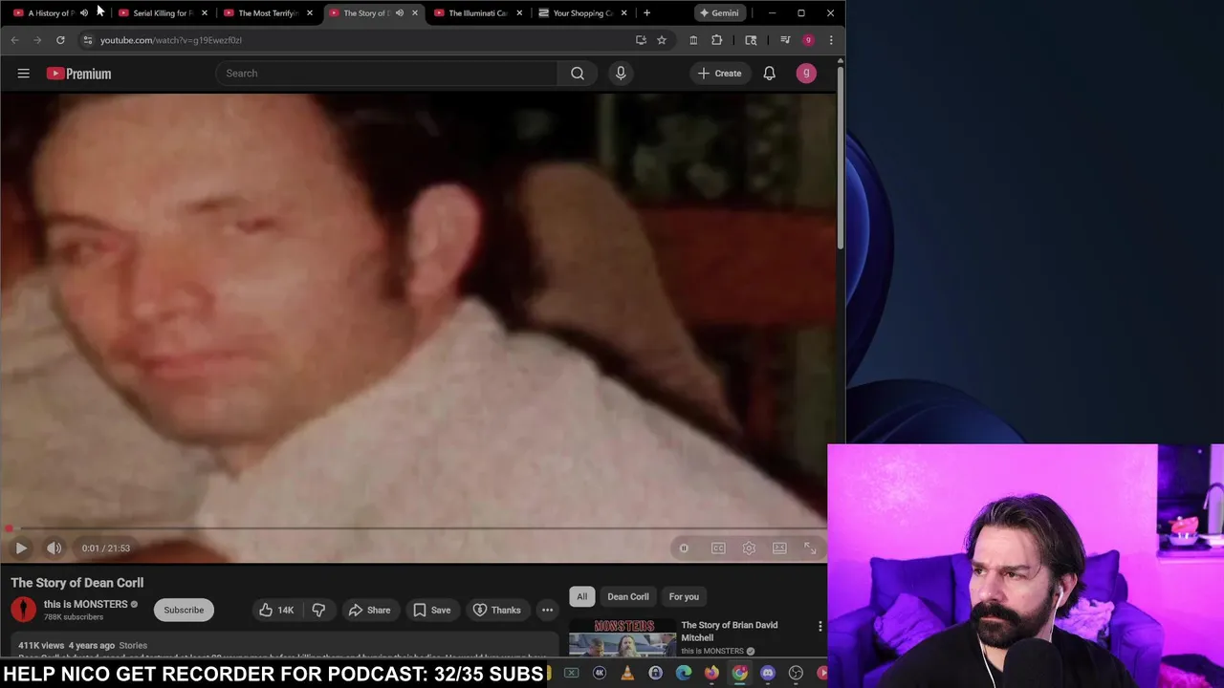The image size is (1224, 688).
Task: Open the Gemini button in Chrome
Action: 718,12
